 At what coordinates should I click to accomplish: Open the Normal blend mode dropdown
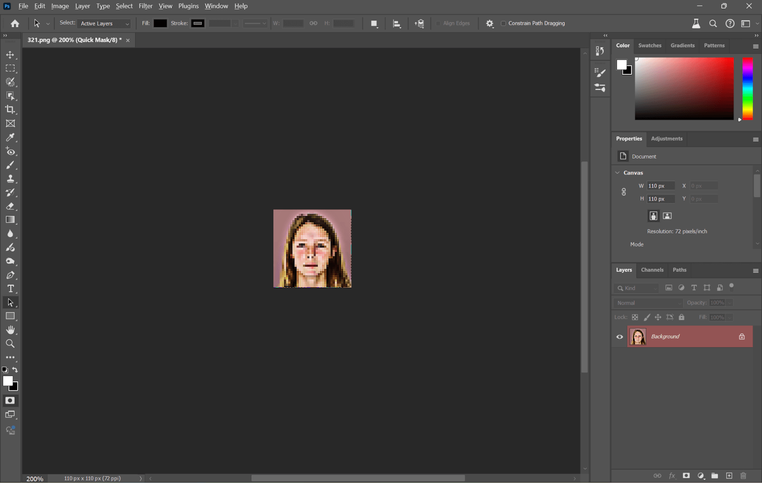click(649, 303)
